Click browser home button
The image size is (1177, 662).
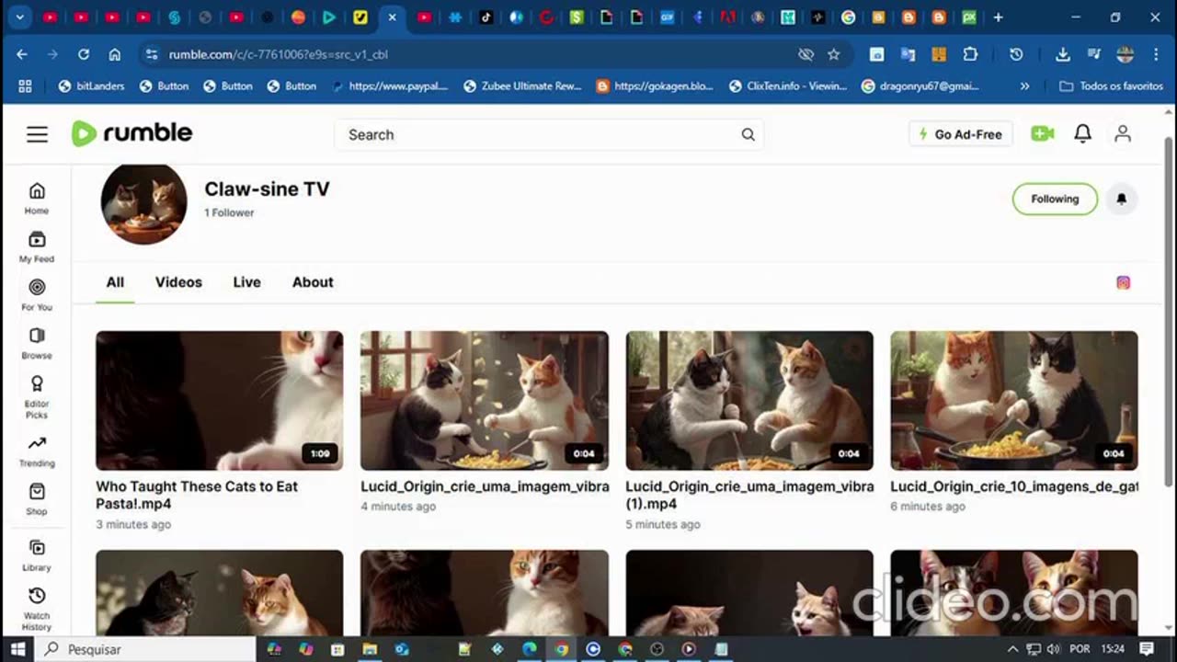(115, 54)
